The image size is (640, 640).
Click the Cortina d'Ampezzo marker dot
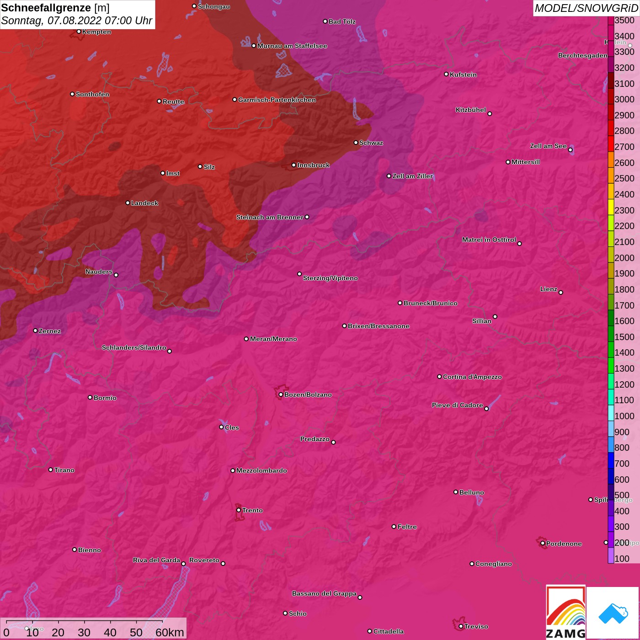(x=439, y=377)
